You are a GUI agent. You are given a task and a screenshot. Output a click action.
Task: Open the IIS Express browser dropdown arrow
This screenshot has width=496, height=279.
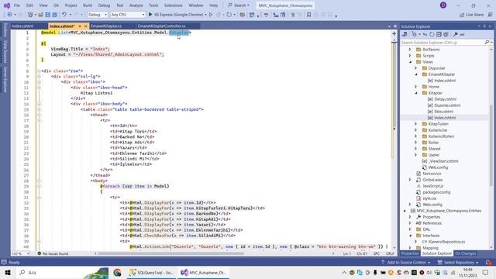pyautogui.click(x=205, y=15)
